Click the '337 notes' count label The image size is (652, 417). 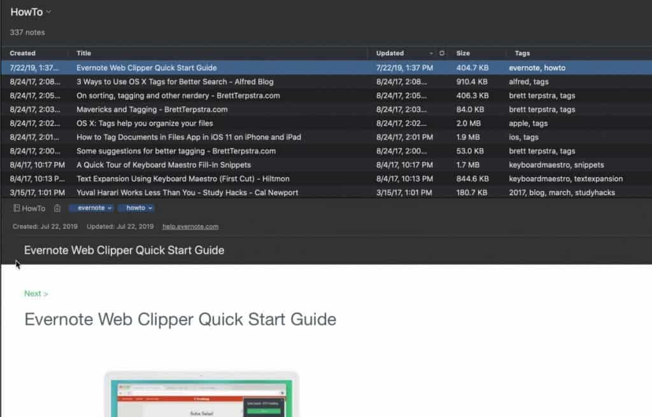27,32
